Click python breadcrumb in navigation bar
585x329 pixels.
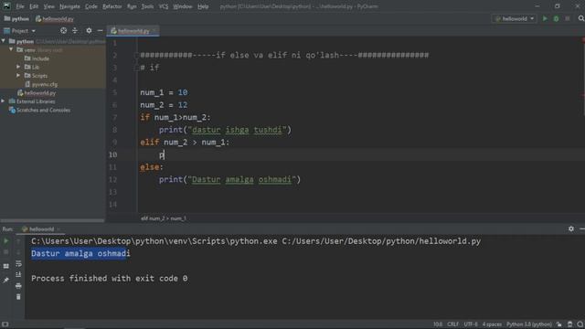16,18
